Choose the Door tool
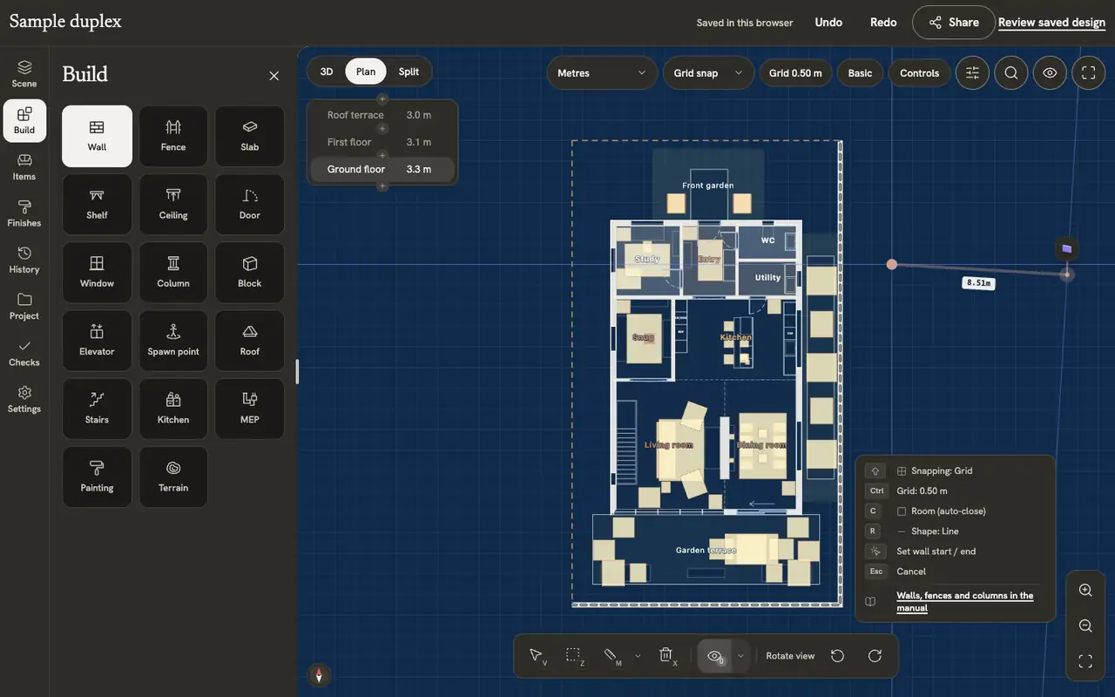This screenshot has height=697, width=1115. (250, 204)
